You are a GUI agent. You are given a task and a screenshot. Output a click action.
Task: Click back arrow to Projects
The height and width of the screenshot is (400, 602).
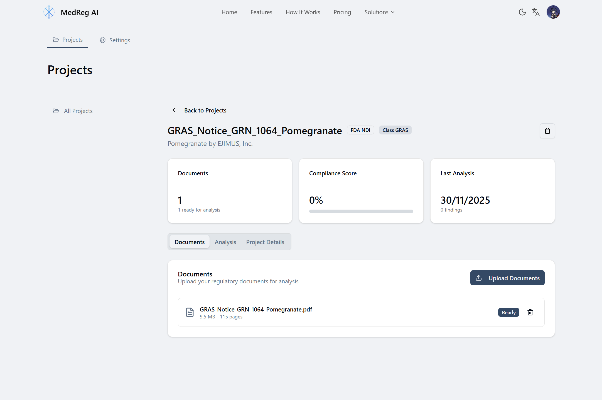coord(175,110)
